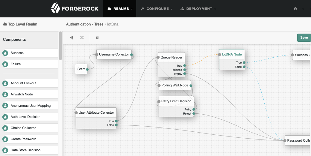Click User Attribute Collector False connector
The width and height of the screenshot is (311, 156).
(x=116, y=125)
